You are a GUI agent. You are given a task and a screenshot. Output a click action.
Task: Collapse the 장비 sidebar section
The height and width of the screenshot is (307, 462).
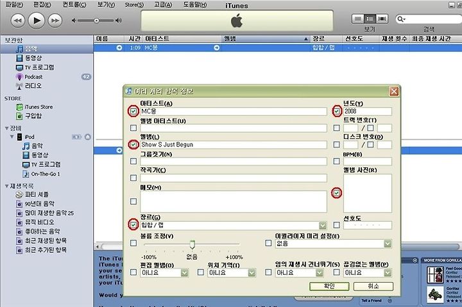click(6, 128)
